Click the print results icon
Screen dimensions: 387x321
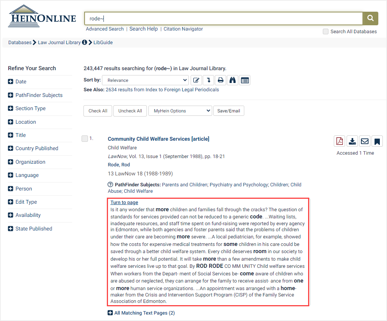click(x=220, y=80)
